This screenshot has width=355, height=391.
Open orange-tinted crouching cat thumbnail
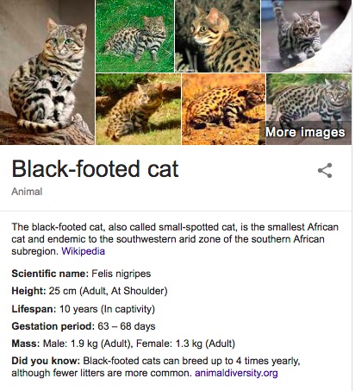[224, 109]
